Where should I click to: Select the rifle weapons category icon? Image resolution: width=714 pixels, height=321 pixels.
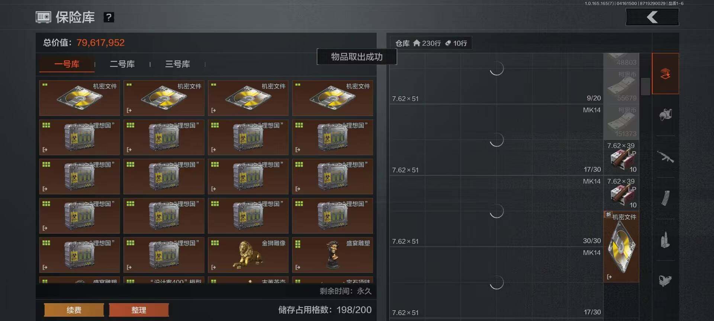coord(665,157)
